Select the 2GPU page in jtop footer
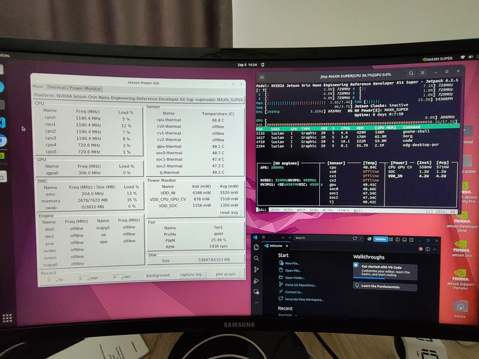The width and height of the screenshot is (479, 359). [275, 210]
